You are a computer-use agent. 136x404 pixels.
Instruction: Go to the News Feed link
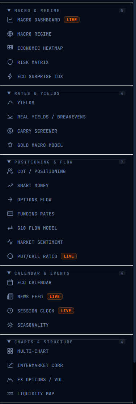tap(67, 296)
